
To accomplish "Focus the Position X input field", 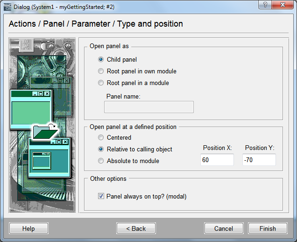I will click(x=217, y=160).
